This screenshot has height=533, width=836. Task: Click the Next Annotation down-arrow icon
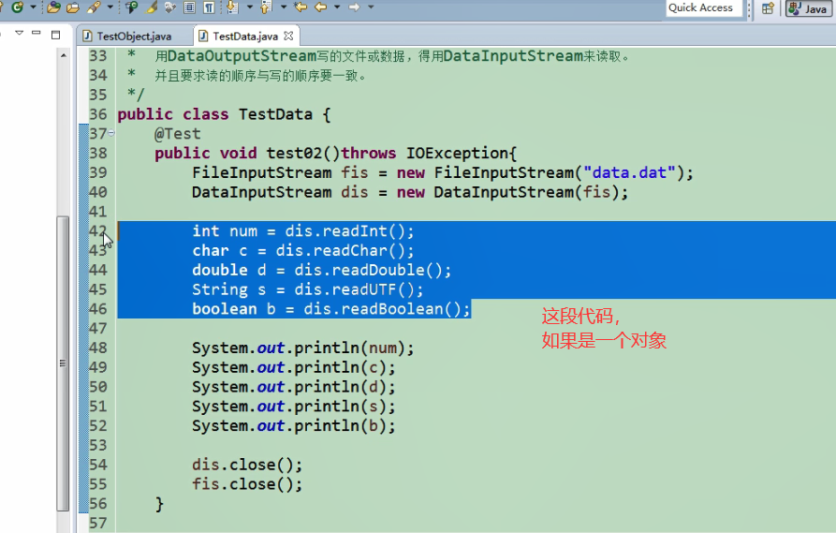(x=232, y=7)
